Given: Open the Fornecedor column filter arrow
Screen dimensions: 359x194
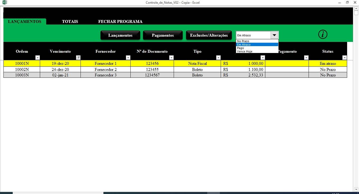Looking at the screenshot, I should 128,57.
